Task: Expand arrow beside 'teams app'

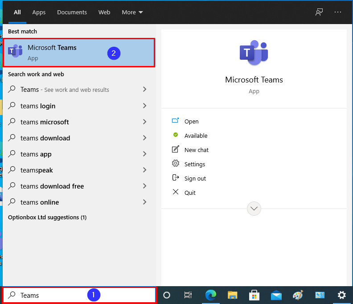Action: [144, 154]
